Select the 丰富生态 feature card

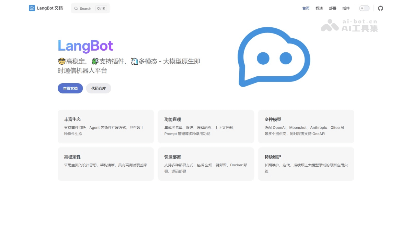point(106,127)
